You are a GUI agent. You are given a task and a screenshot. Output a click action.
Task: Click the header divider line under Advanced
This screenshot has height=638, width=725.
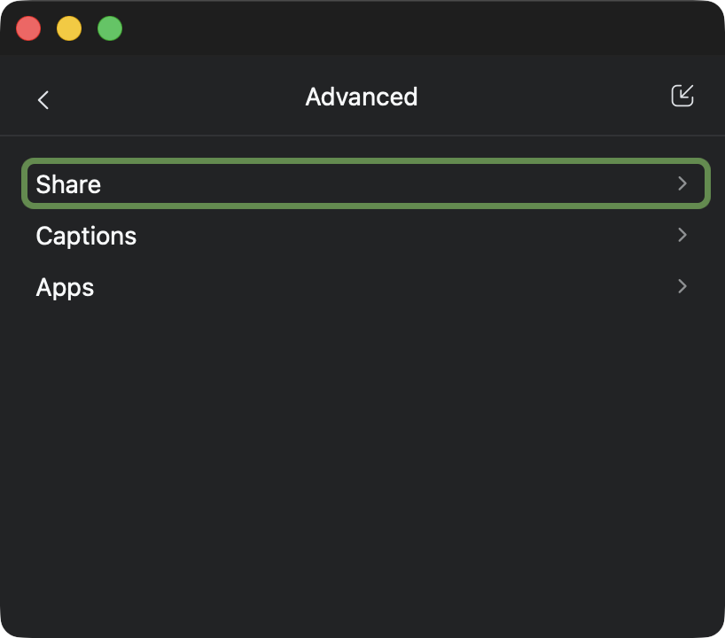(x=363, y=136)
